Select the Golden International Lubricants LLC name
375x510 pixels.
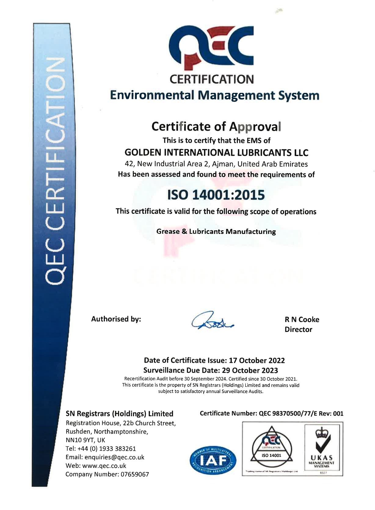(217, 152)
